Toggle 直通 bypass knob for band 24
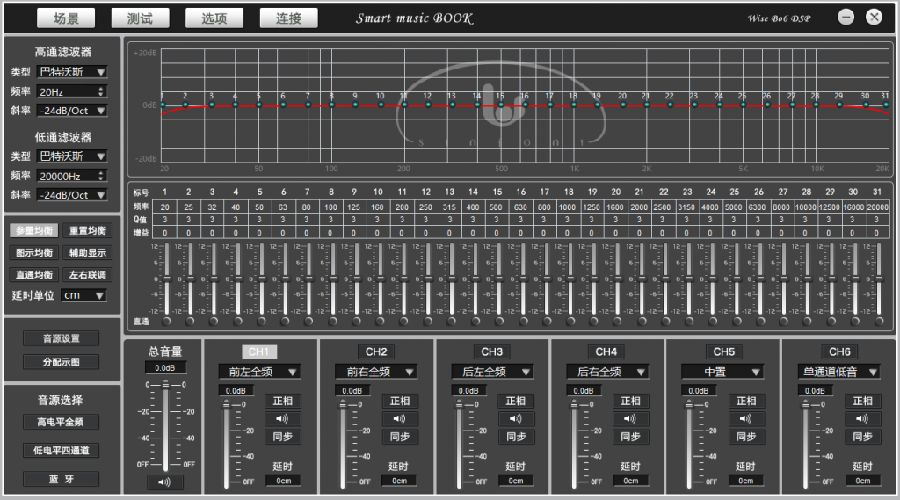This screenshot has height=500, width=900. 713,321
